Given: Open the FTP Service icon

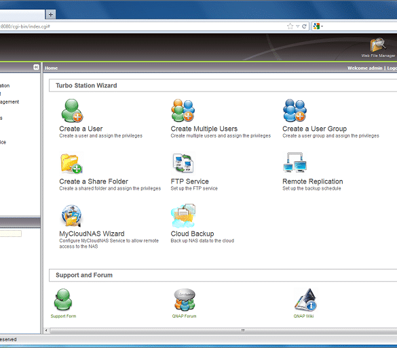Looking at the screenshot, I should coord(183,163).
